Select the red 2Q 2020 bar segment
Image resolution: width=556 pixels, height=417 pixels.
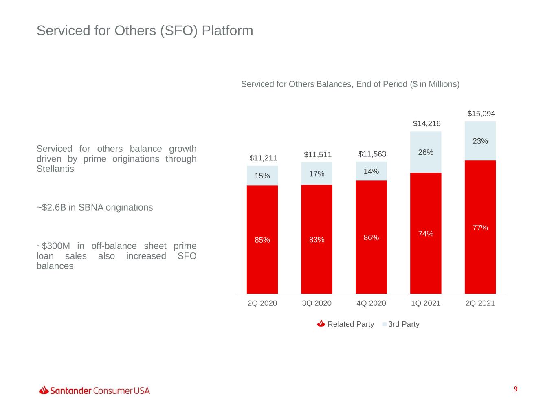pos(262,239)
